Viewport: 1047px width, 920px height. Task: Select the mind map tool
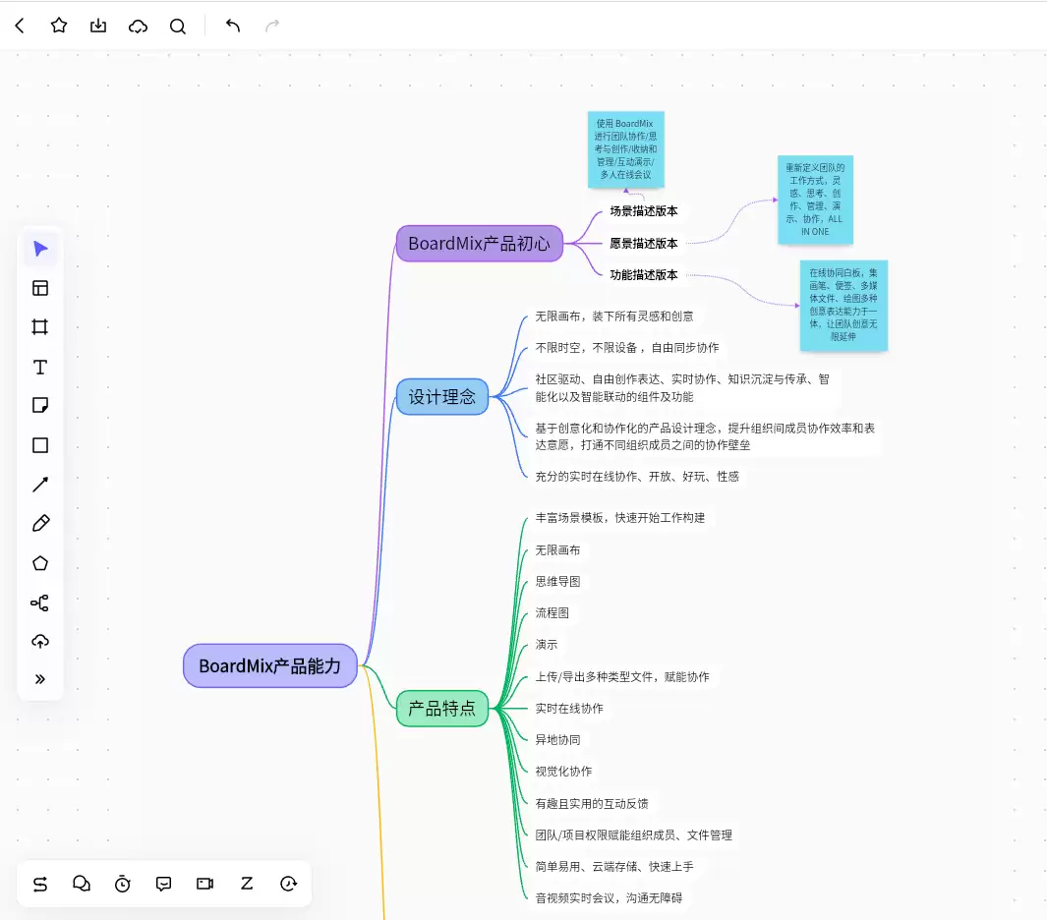point(40,603)
